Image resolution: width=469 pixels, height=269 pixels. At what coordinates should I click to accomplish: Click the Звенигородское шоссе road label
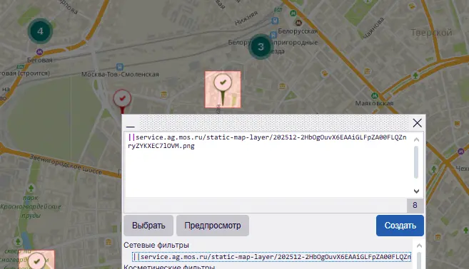[x=66, y=164]
